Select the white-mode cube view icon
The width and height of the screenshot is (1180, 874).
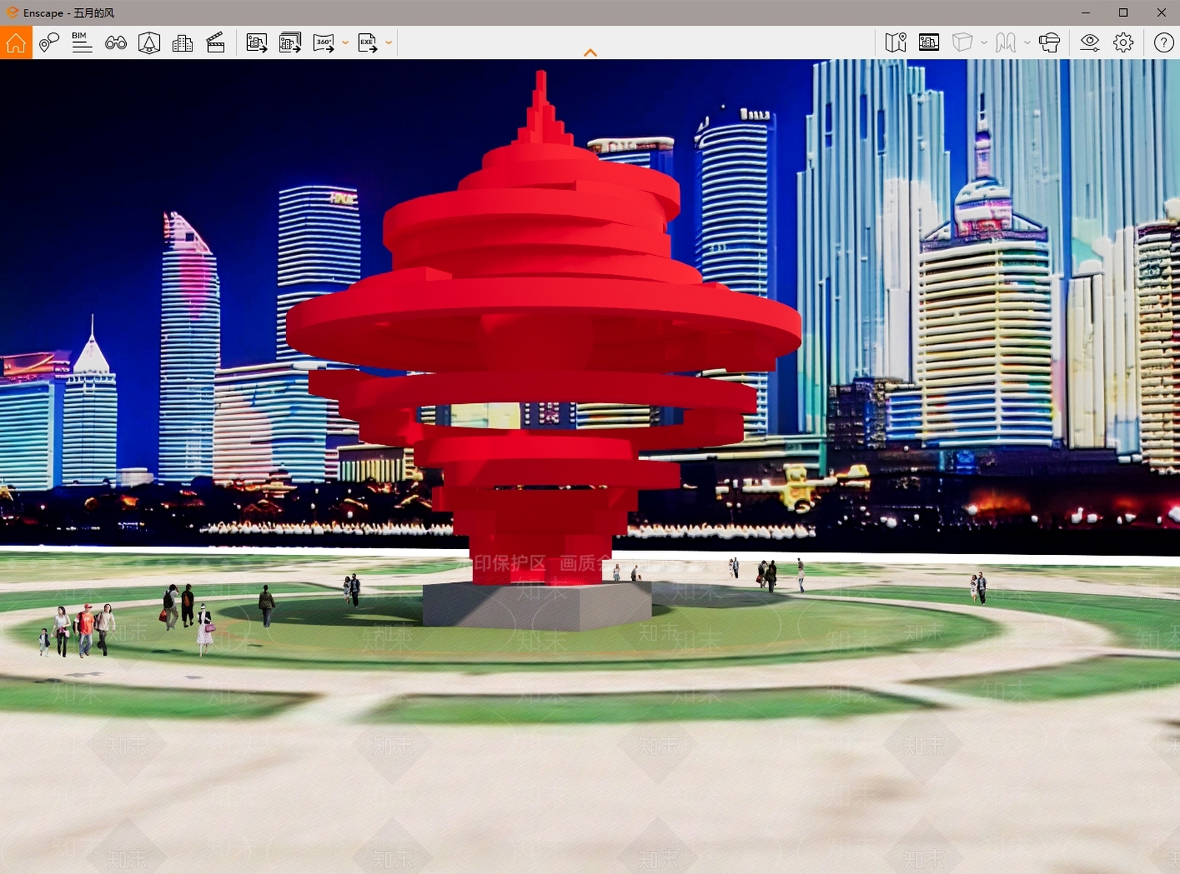click(962, 43)
